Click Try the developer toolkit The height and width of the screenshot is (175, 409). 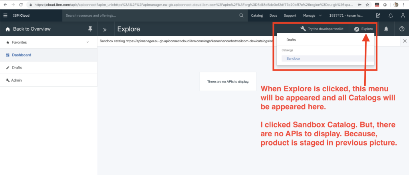coord(326,29)
